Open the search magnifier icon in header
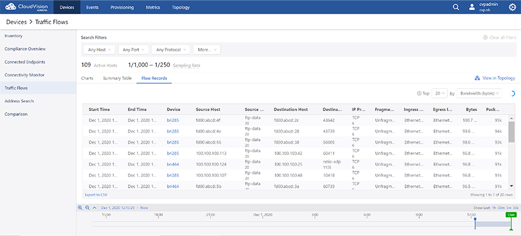The width and height of the screenshot is (521, 236). click(x=456, y=7)
